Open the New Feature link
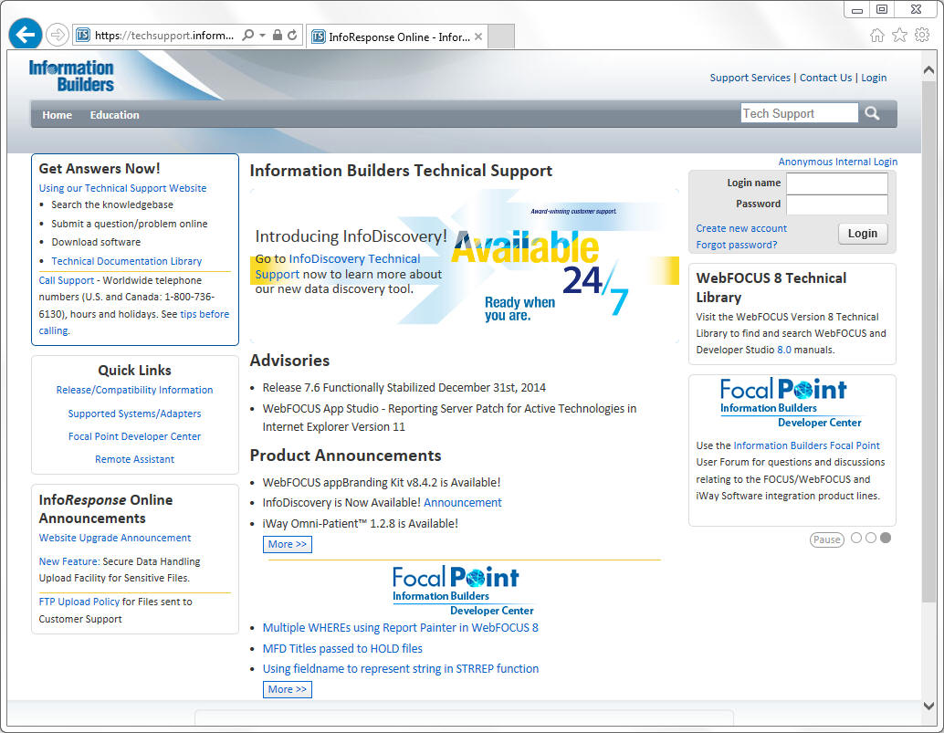 69,561
